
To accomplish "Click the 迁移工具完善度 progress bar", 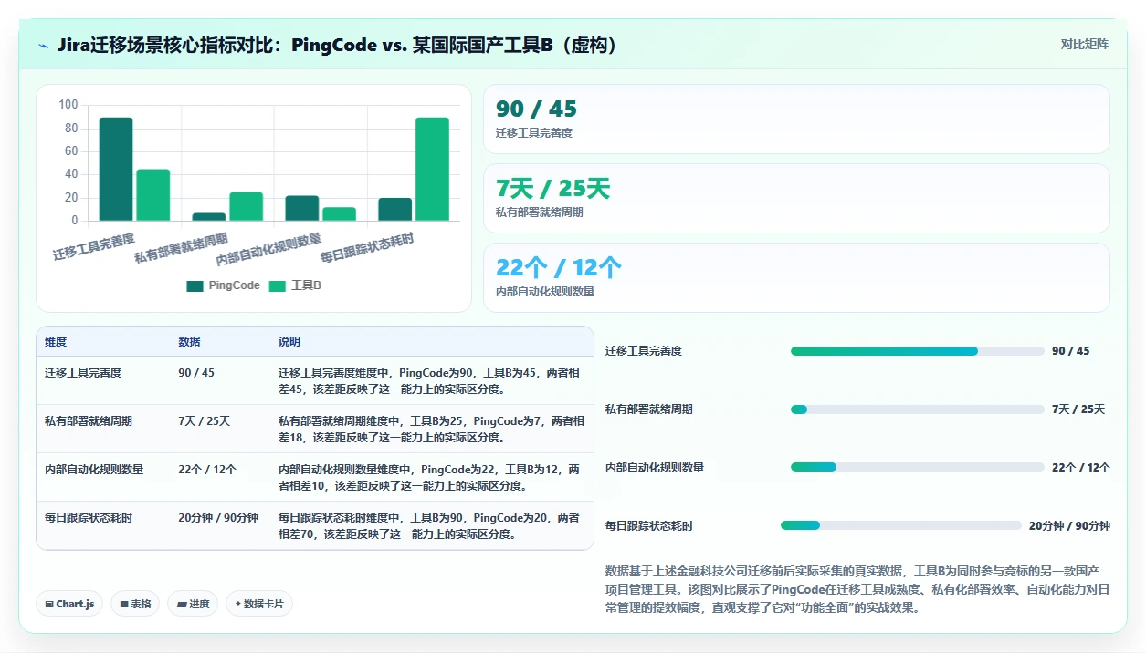I will 917,351.
